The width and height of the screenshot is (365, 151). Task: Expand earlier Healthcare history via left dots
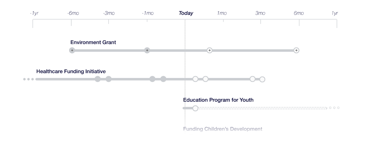pyautogui.click(x=29, y=79)
